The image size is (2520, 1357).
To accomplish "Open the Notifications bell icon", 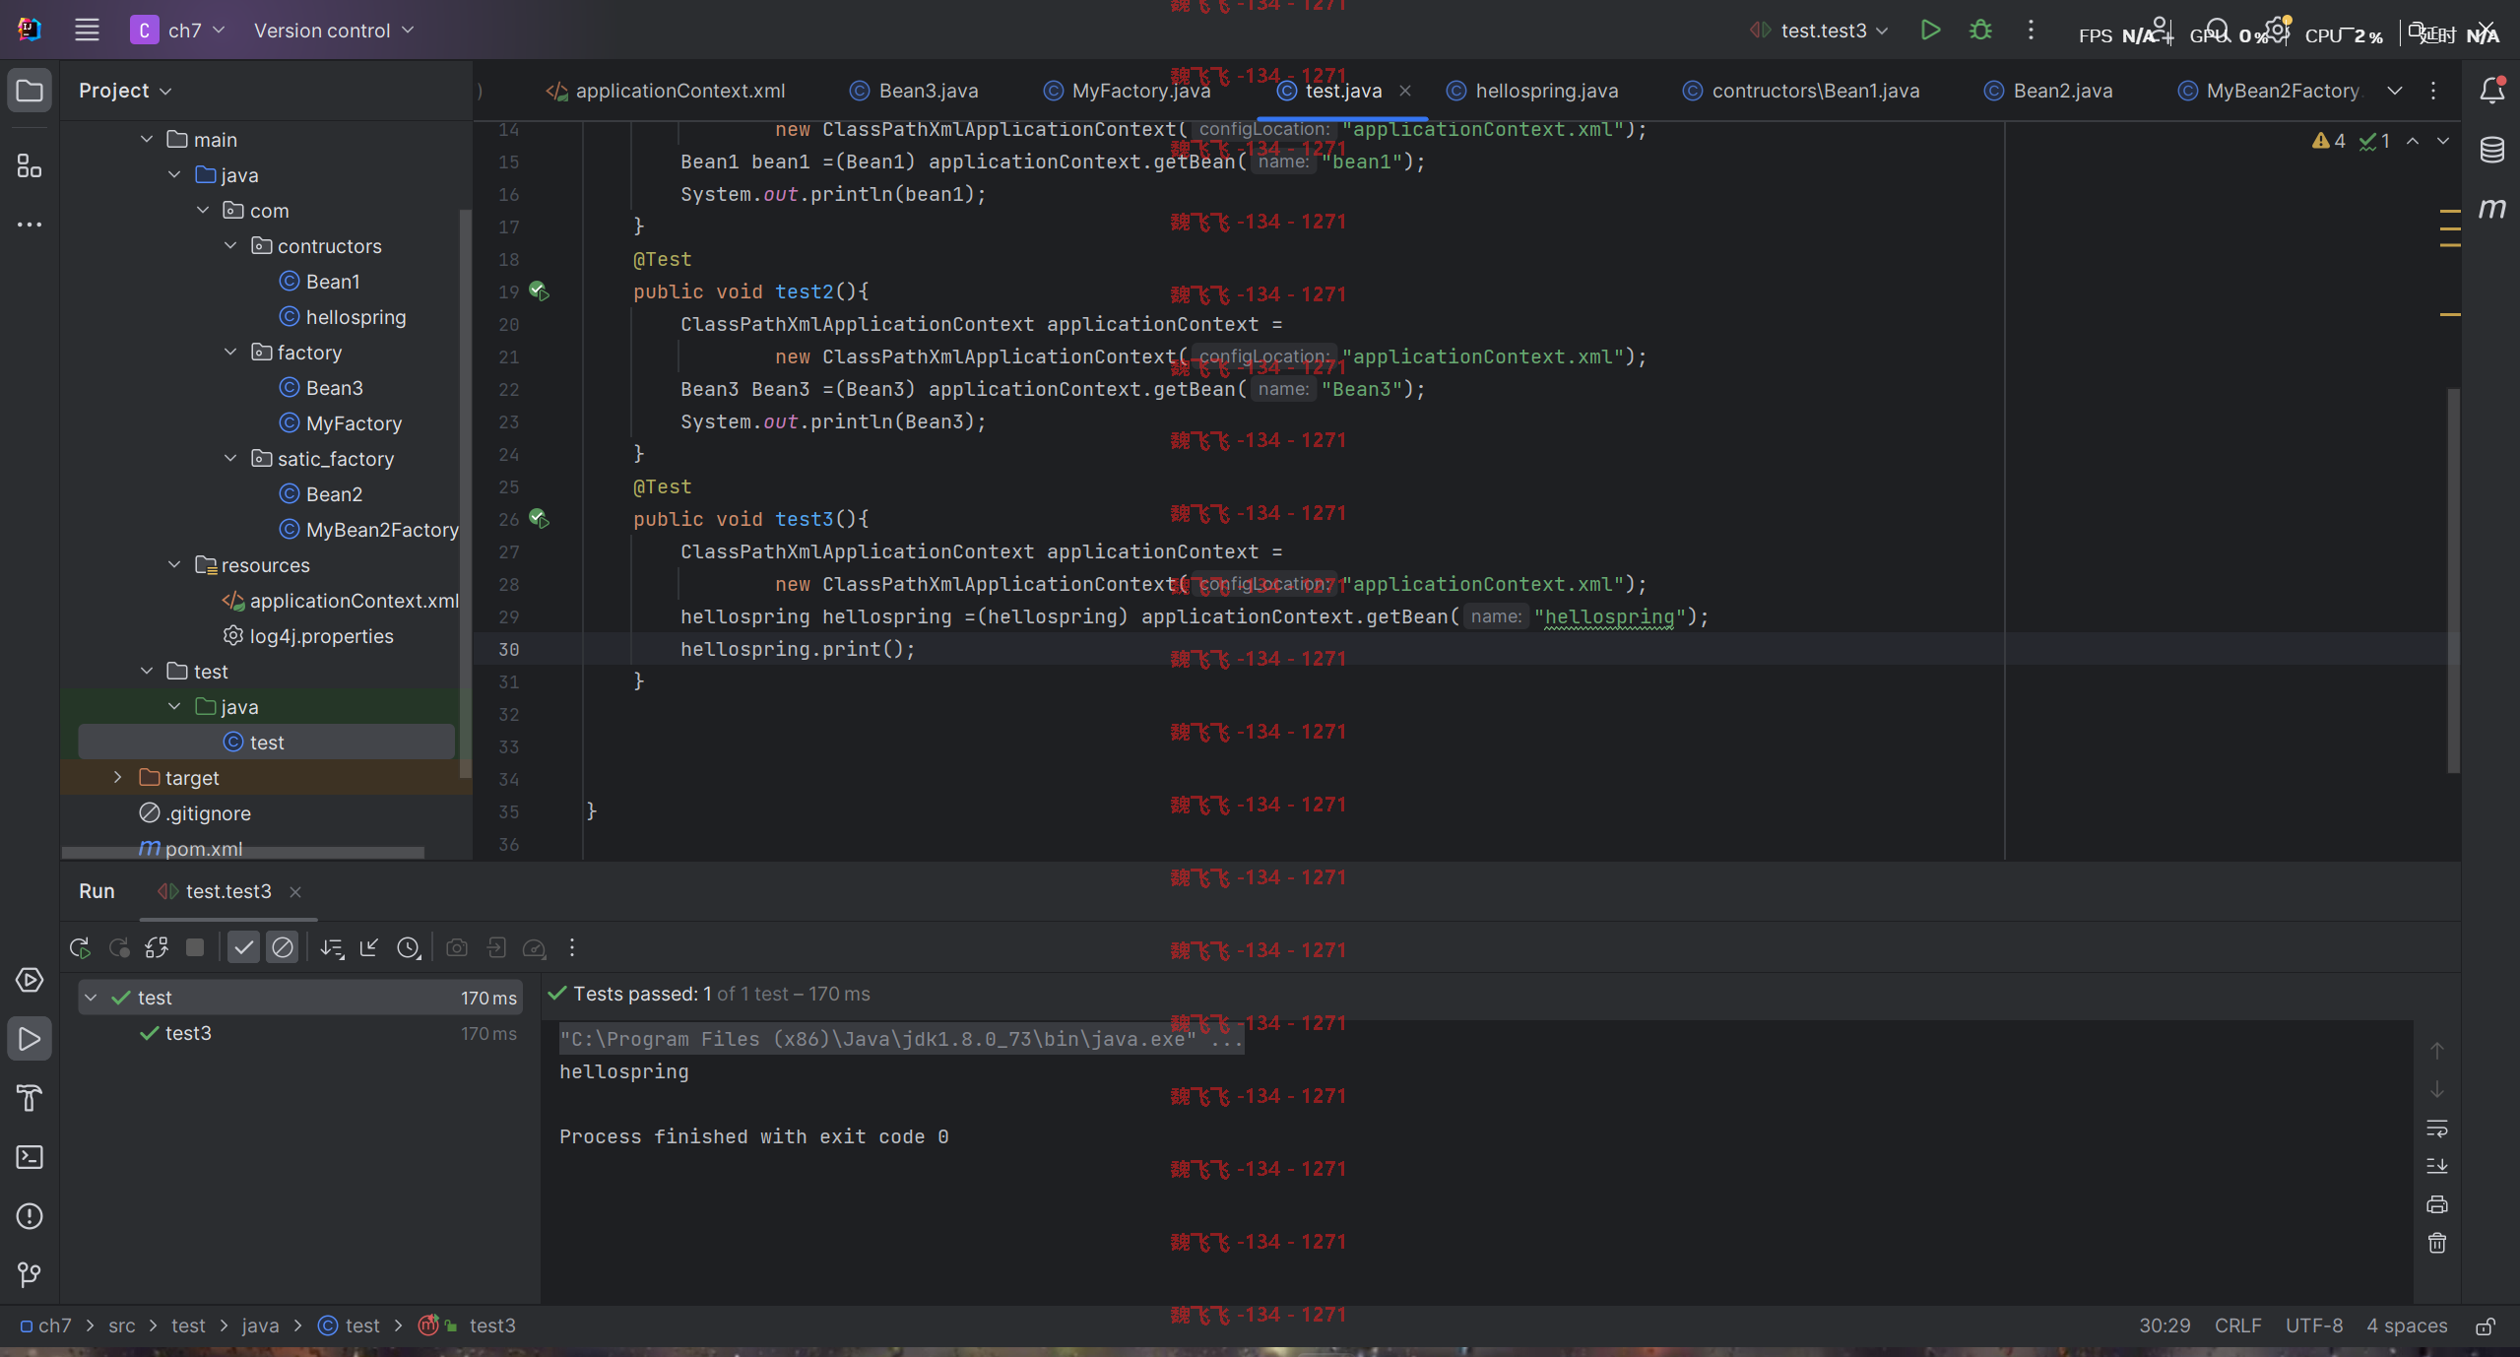I will pos(2491,91).
